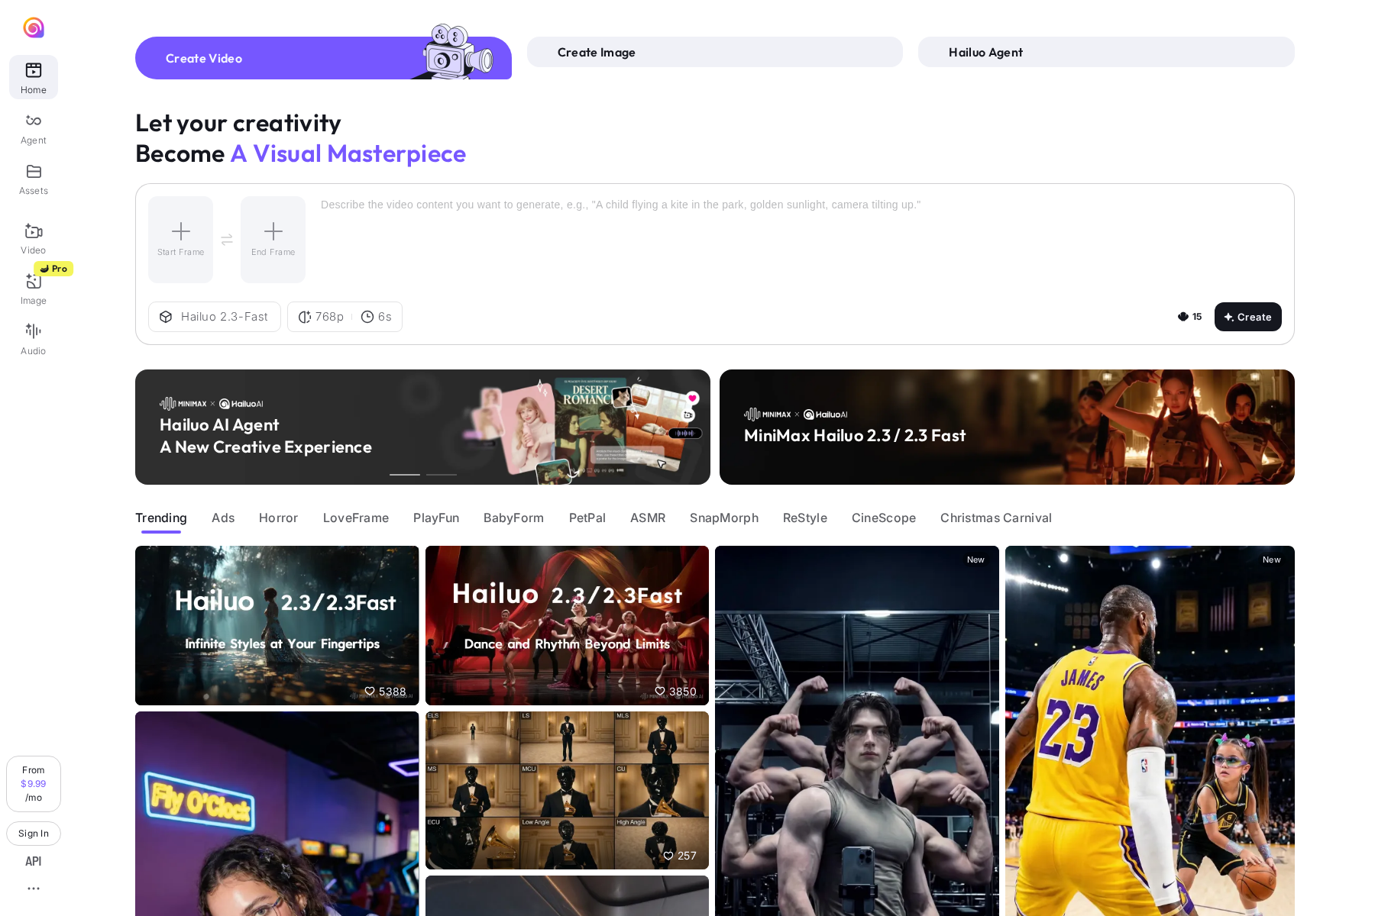Open the Image tool in sidebar
The width and height of the screenshot is (1375, 916).
(x=34, y=289)
